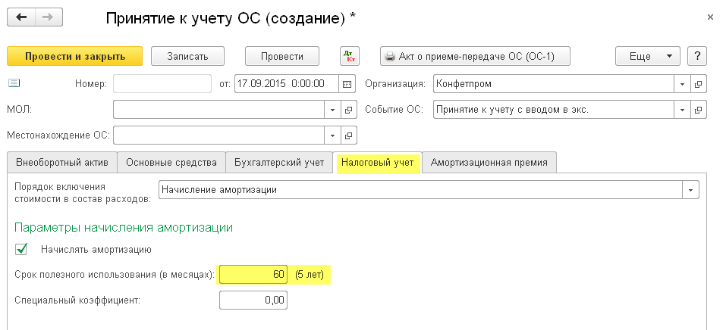Click the forward navigation arrow
Viewport: 726px width, 330px height.
tap(47, 17)
